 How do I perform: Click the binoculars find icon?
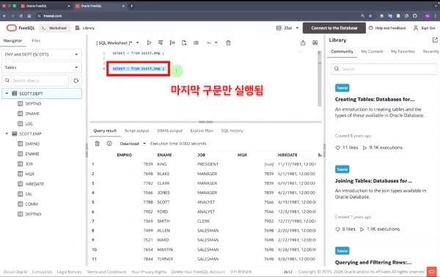click(315, 43)
